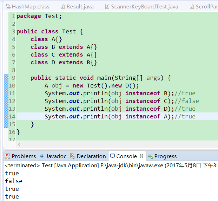Screen dimensions: 218x201
Task: Click the terminated Test launch description
Action: pos(111,166)
